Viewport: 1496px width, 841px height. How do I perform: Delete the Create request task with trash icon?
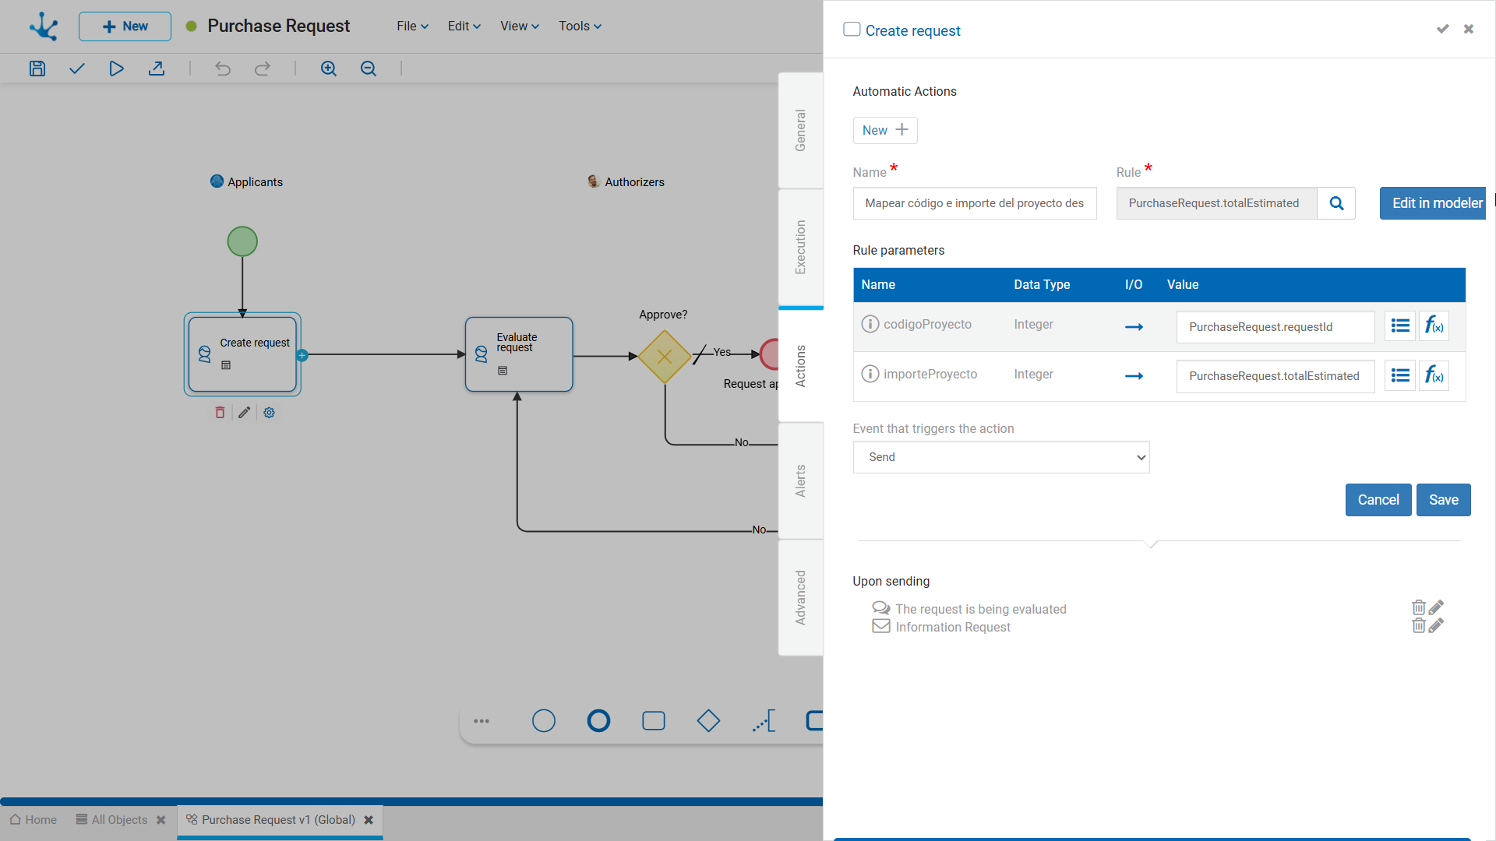220,413
